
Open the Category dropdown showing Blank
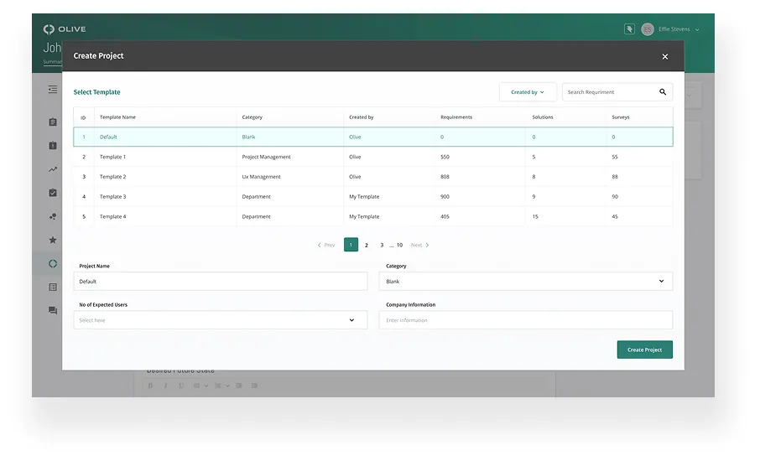tap(525, 282)
